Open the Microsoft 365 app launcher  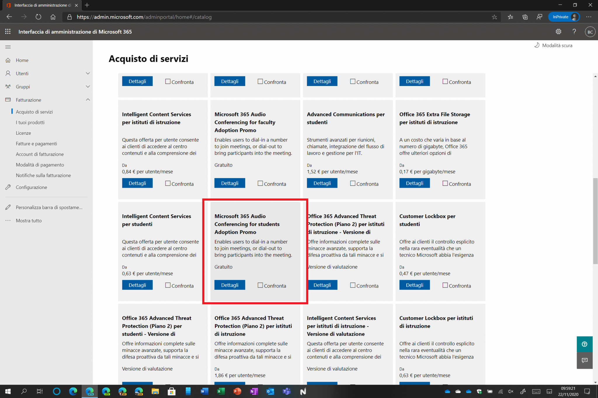pos(8,31)
